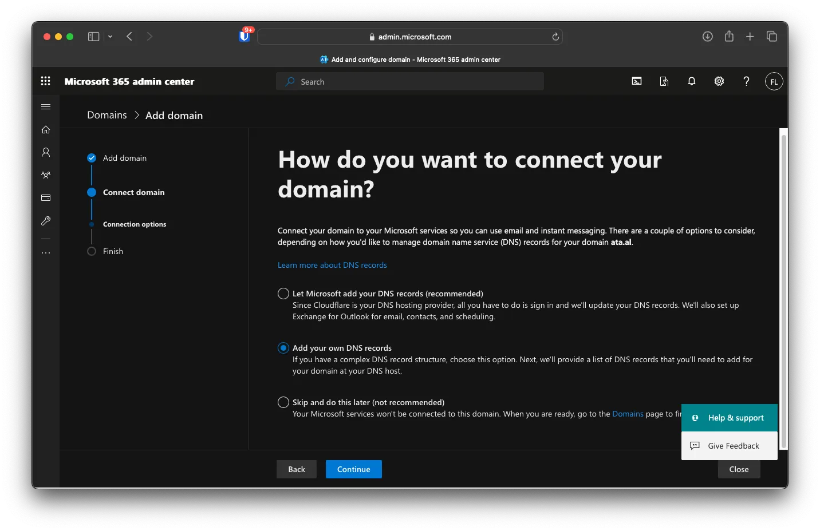Open Domains link in skip option text
This screenshot has width=820, height=531.
click(628, 414)
